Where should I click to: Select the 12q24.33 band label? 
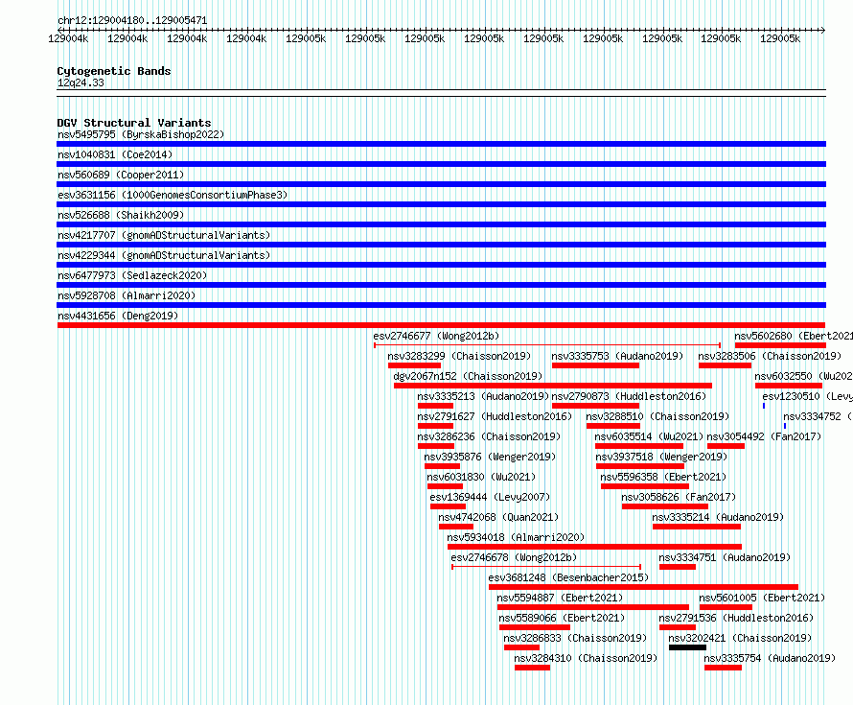(81, 82)
